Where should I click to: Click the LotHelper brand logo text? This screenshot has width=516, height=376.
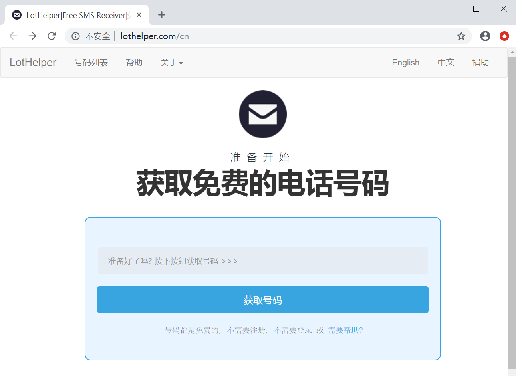[33, 63]
